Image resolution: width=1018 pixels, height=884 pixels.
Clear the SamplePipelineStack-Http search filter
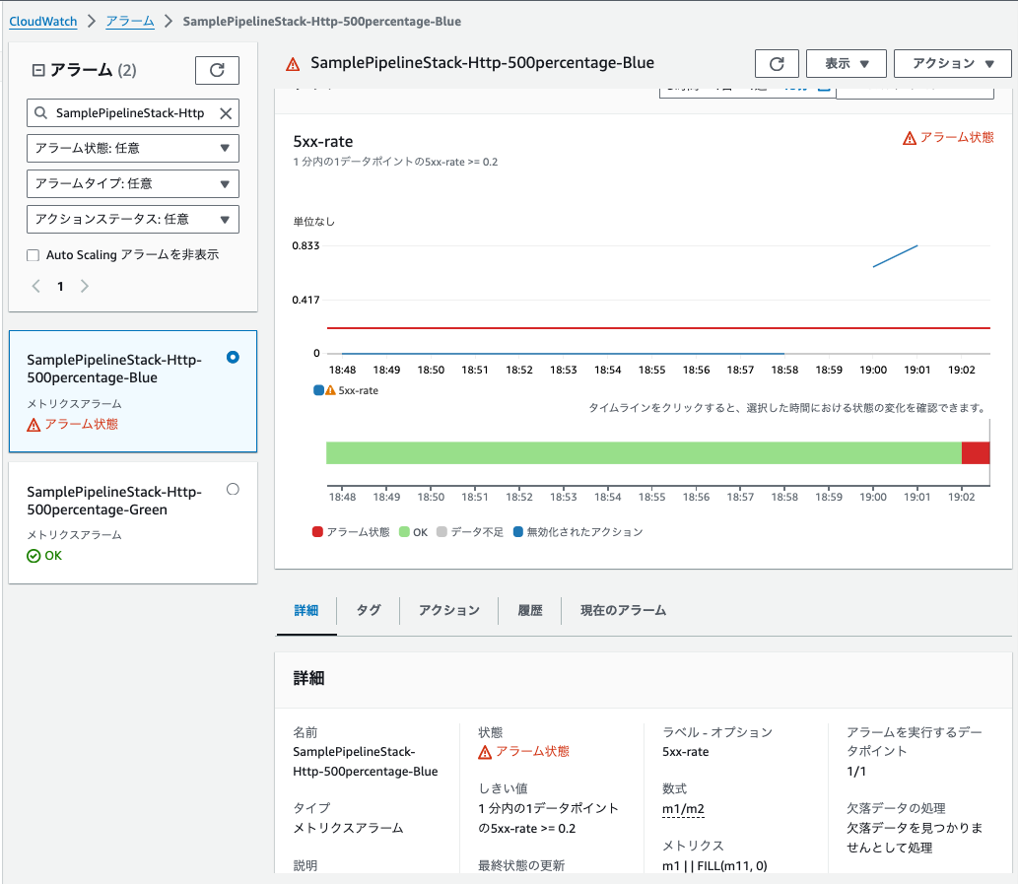pos(226,113)
